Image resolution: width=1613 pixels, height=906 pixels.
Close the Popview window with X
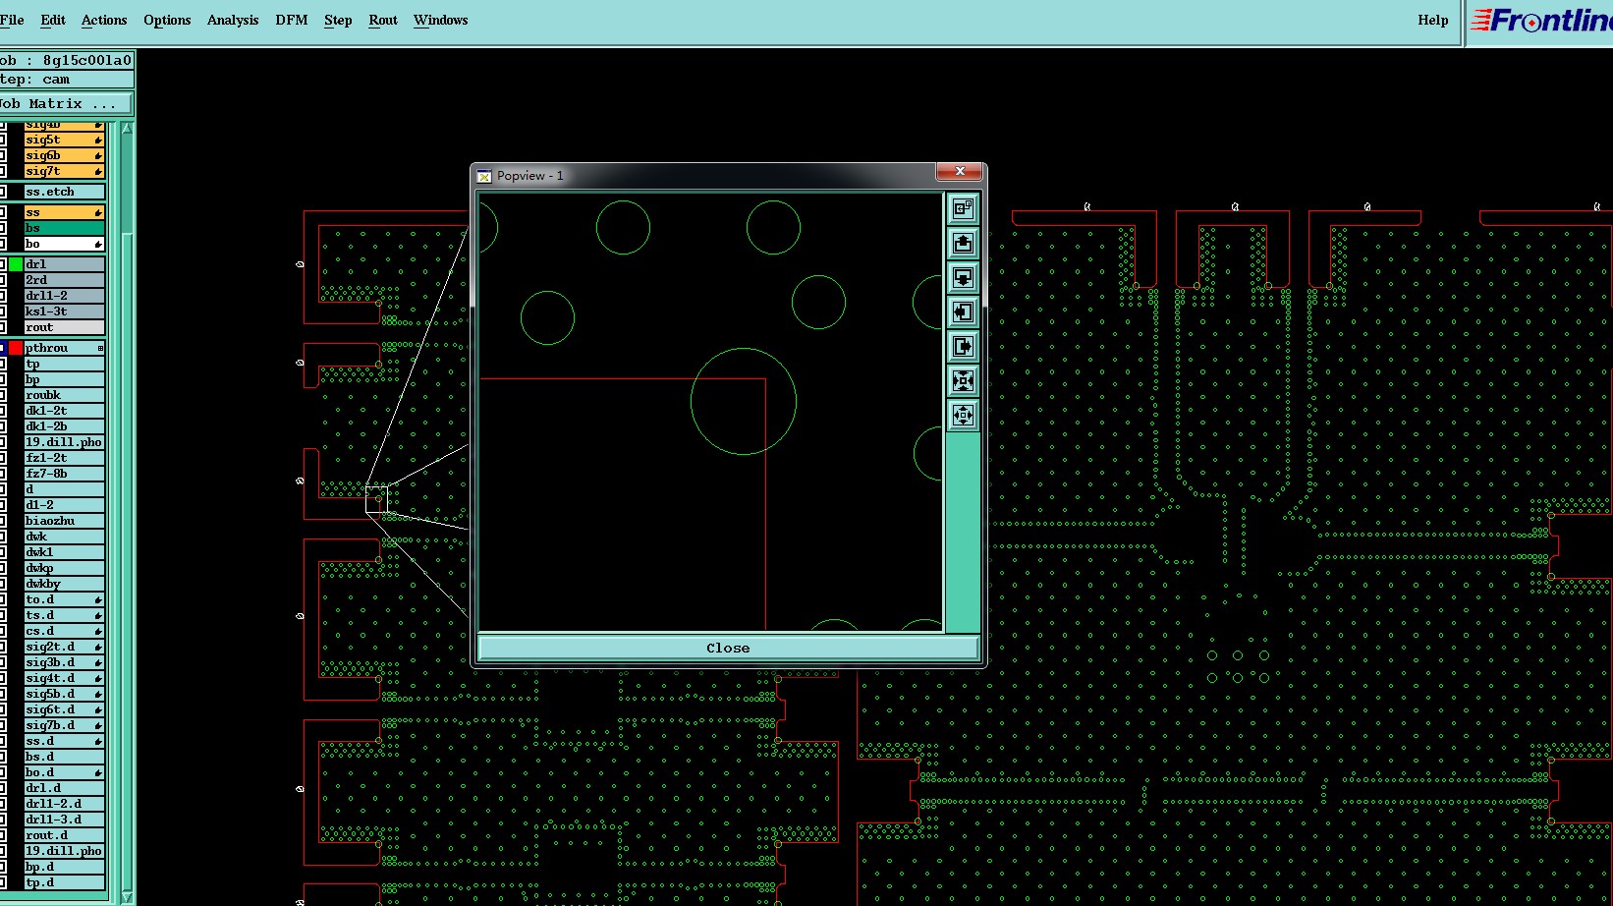tap(960, 171)
